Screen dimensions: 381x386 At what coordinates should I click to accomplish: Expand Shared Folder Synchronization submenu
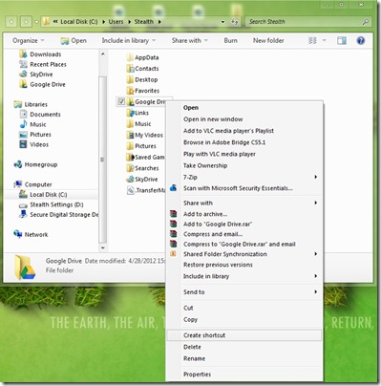pyautogui.click(x=244, y=254)
